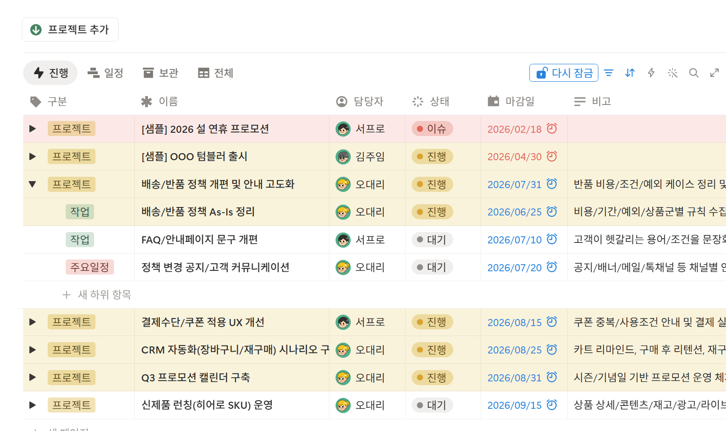Screen dimensions: 726x431
Task: Expand the 신제품 런칭 운영 row
Action: 32,405
